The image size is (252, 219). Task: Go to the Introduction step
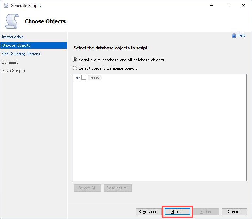coord(13,37)
